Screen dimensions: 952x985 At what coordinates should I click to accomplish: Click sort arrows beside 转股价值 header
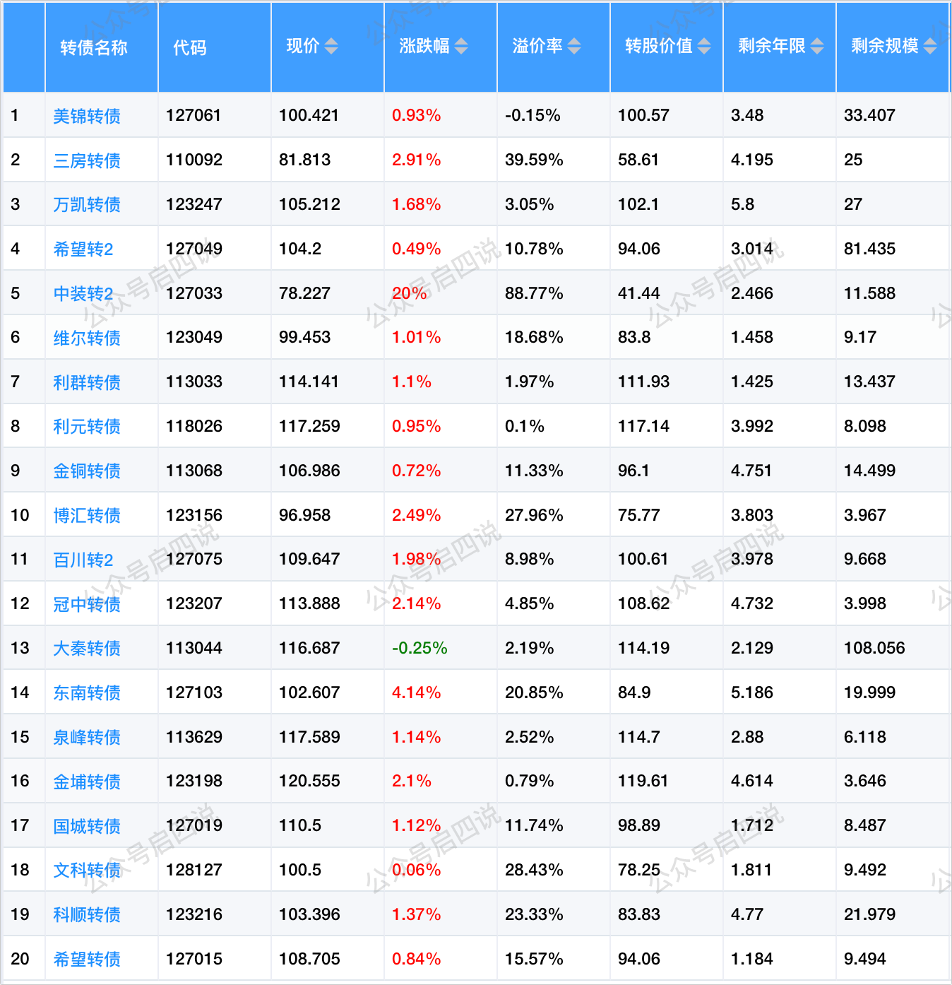pyautogui.click(x=704, y=47)
